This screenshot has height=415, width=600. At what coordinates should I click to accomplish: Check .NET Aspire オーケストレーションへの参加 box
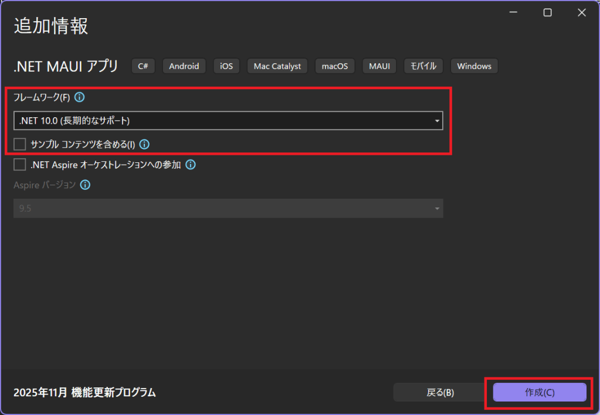click(20, 165)
